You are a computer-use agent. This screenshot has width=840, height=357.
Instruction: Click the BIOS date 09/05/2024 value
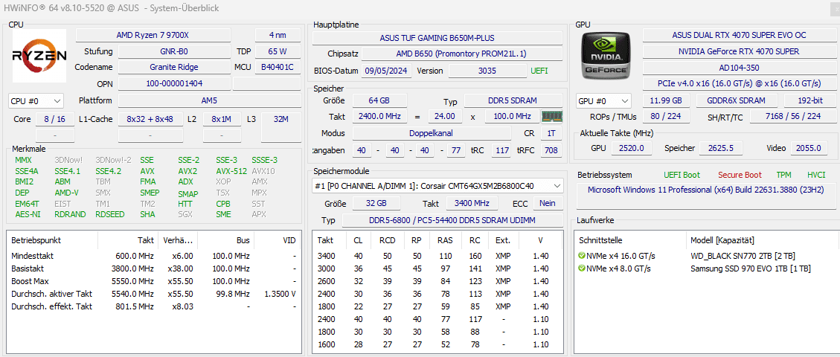click(x=386, y=71)
